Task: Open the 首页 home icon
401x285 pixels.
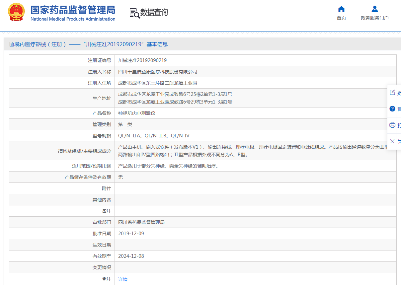Action: [x=341, y=9]
